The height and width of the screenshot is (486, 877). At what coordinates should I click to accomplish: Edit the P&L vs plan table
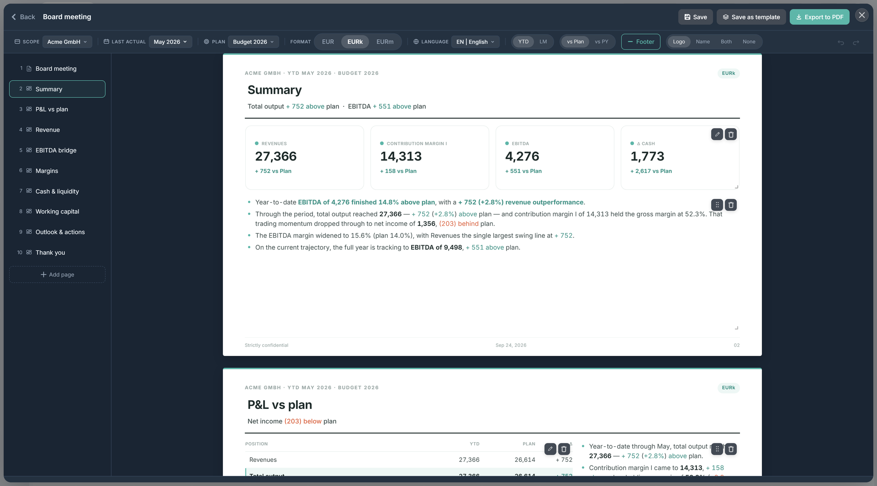550,449
